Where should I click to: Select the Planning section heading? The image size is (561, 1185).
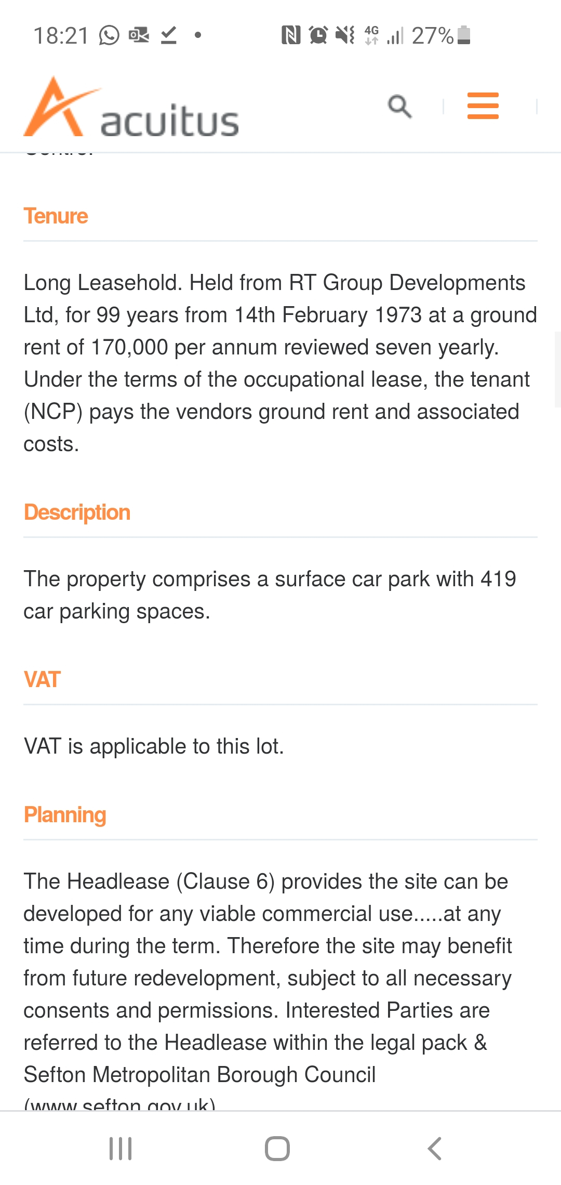tap(65, 815)
